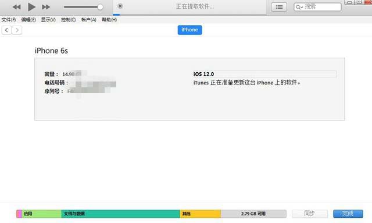Image resolution: width=372 pixels, height=223 pixels.
Task: Go back with the left arrow
Action: click(6, 30)
